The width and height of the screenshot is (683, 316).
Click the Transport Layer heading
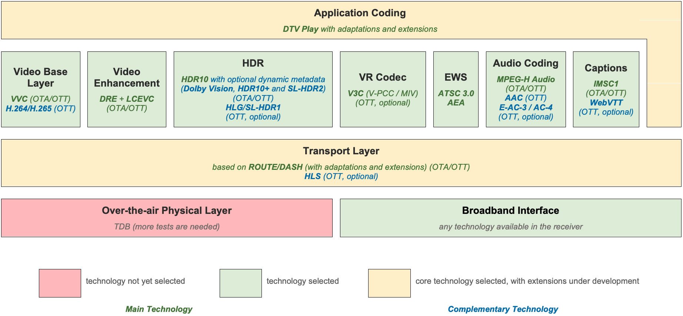341,151
